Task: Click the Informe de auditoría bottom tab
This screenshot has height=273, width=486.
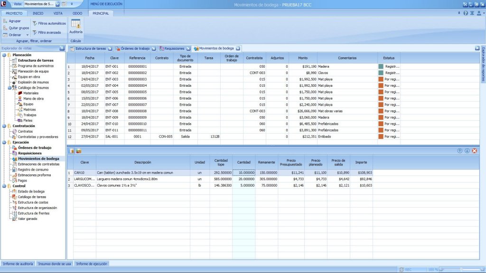Action: click(x=18, y=264)
